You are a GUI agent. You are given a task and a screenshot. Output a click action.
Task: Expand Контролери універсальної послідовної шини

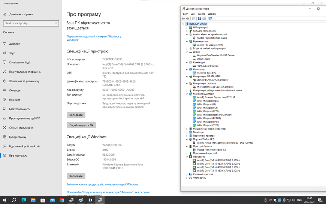point(187,90)
